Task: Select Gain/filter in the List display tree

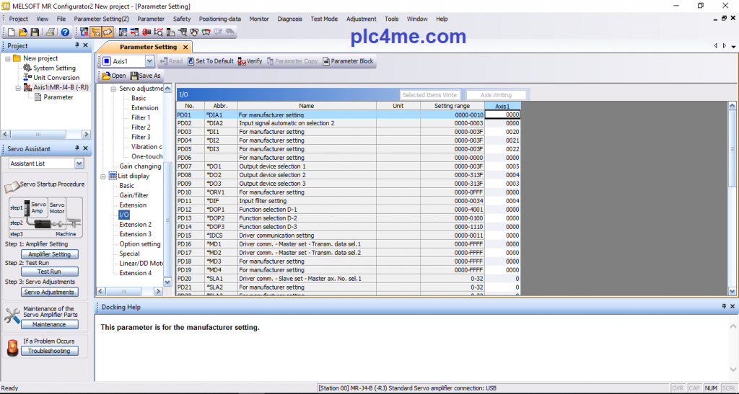Action: (x=134, y=195)
